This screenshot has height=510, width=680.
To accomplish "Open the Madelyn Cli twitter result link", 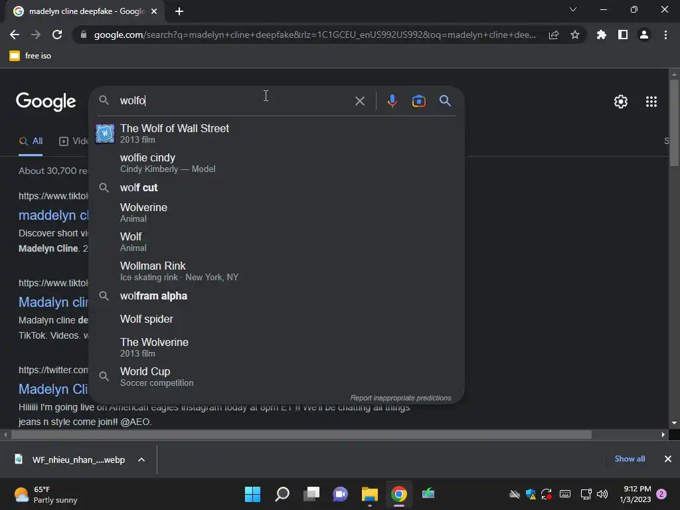I will click(x=53, y=389).
